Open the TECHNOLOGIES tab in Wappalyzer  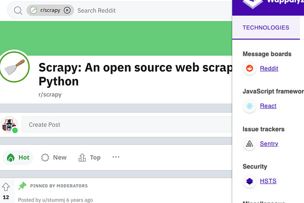click(266, 27)
